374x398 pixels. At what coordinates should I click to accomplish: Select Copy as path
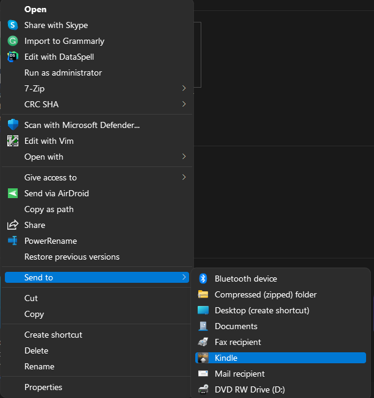[x=97, y=209]
